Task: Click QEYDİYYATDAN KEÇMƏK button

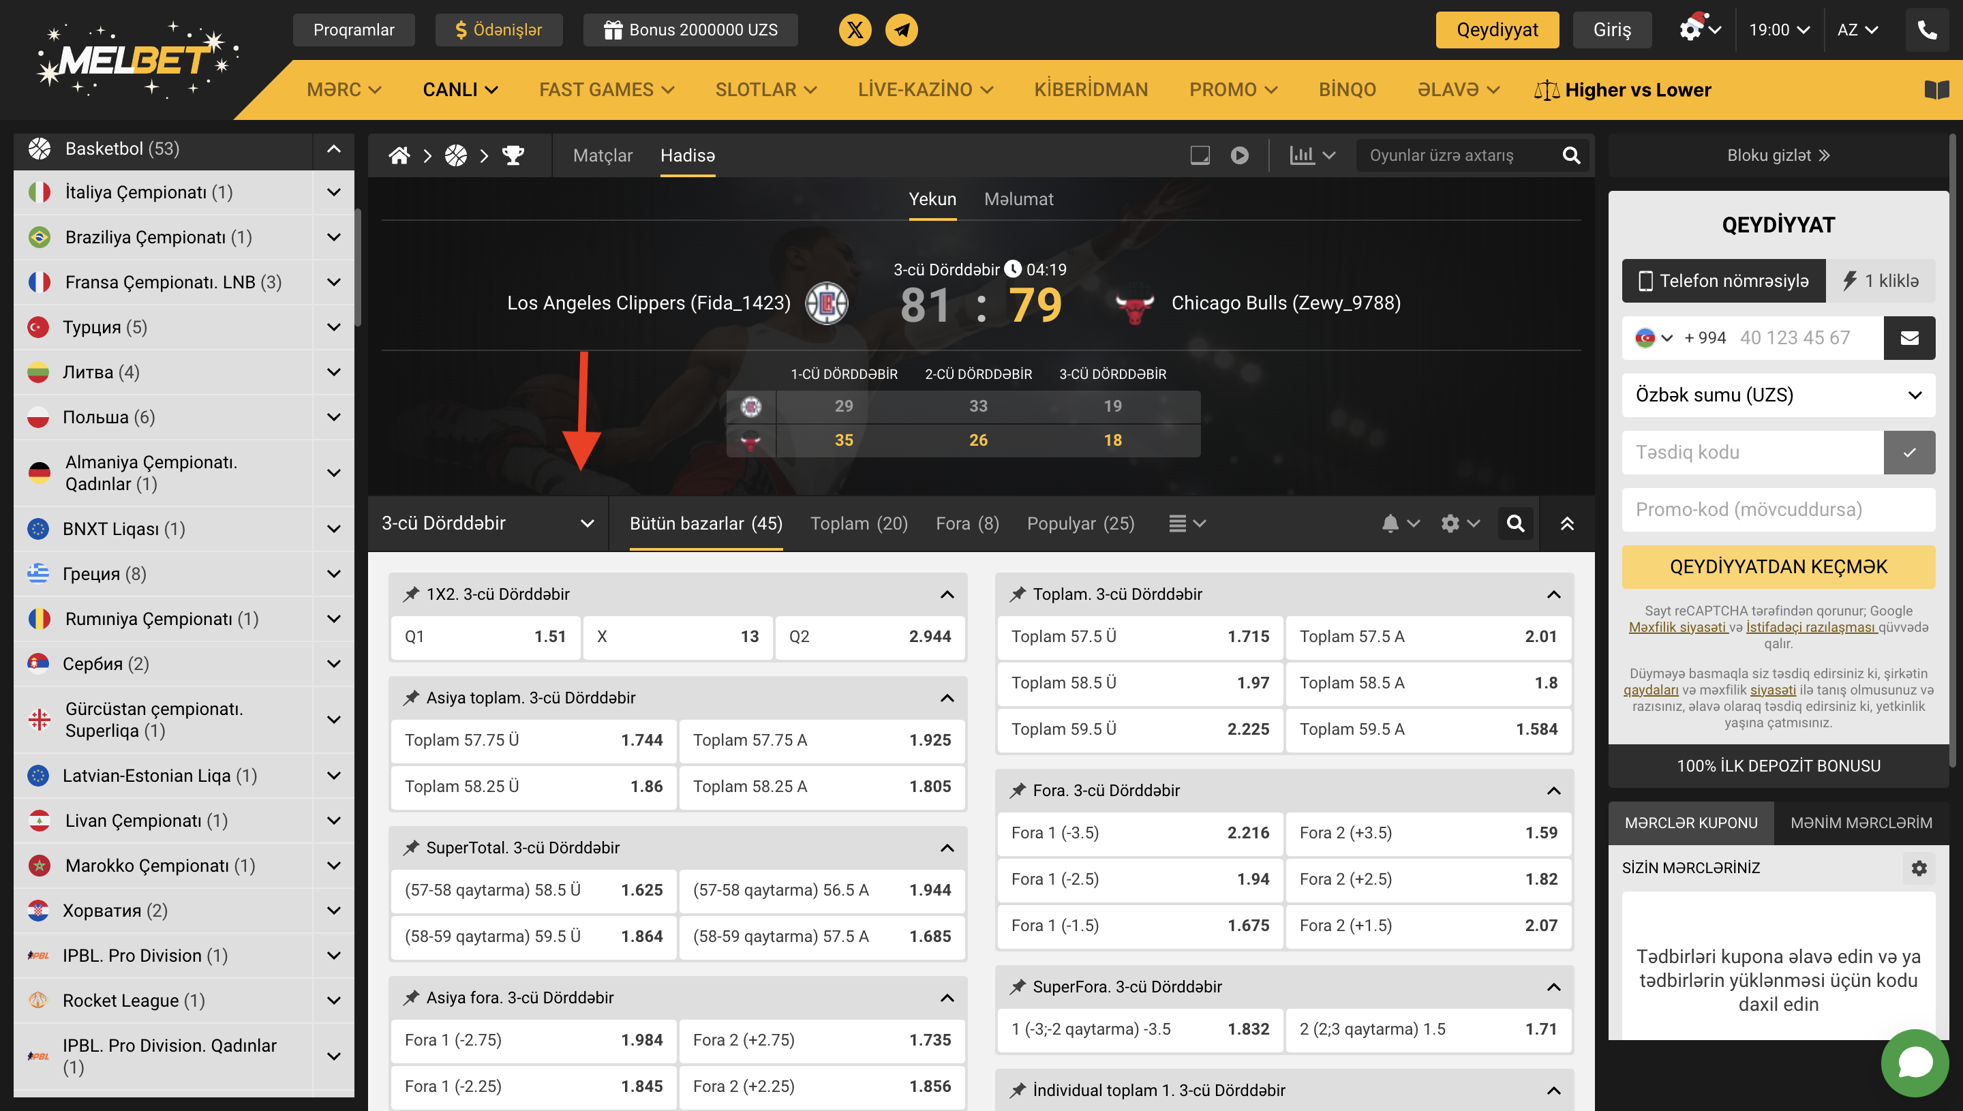Action: click(1778, 567)
